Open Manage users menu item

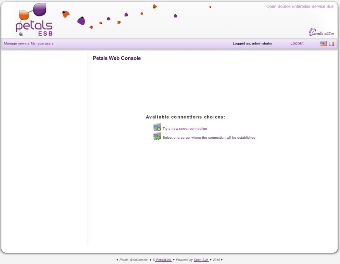tap(42, 43)
